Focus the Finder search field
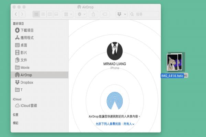The height and width of the screenshot is (137, 206). coord(144,14)
